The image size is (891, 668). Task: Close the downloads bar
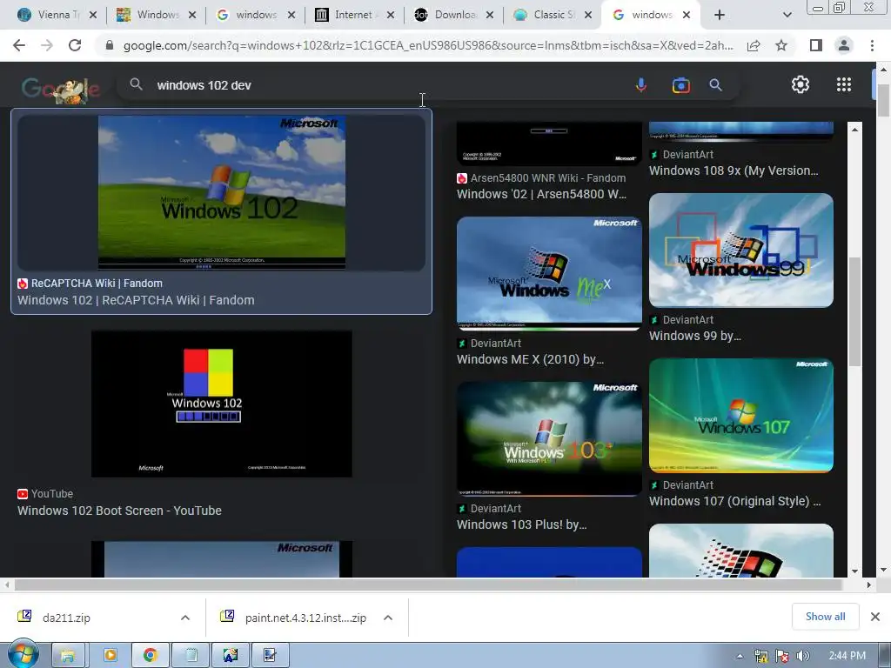coord(875,617)
